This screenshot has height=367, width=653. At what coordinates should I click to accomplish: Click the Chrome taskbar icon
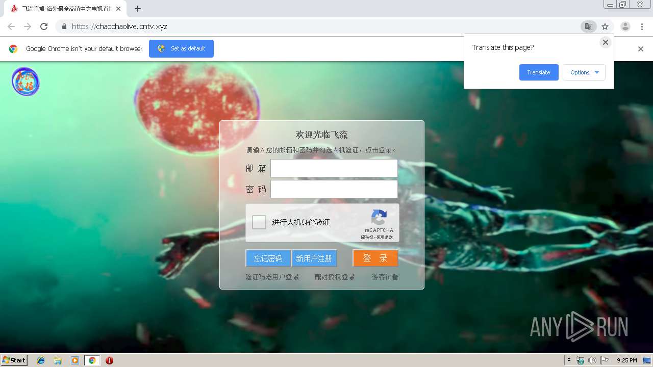[x=92, y=360]
